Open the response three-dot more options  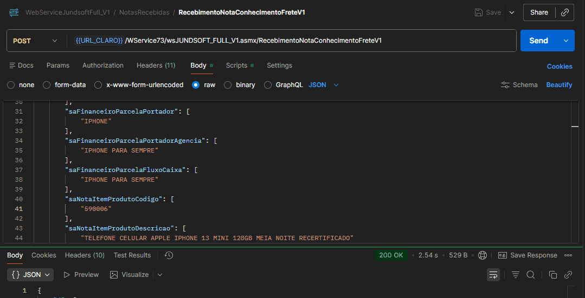coord(568,255)
